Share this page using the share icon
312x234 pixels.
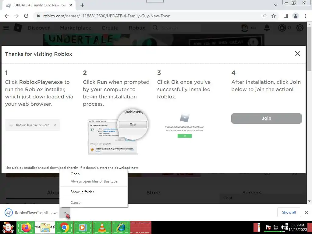pos(264,16)
